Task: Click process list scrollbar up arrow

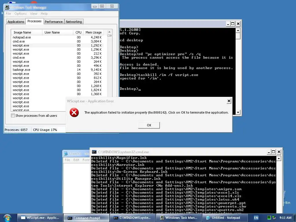Action: [x=110, y=32]
